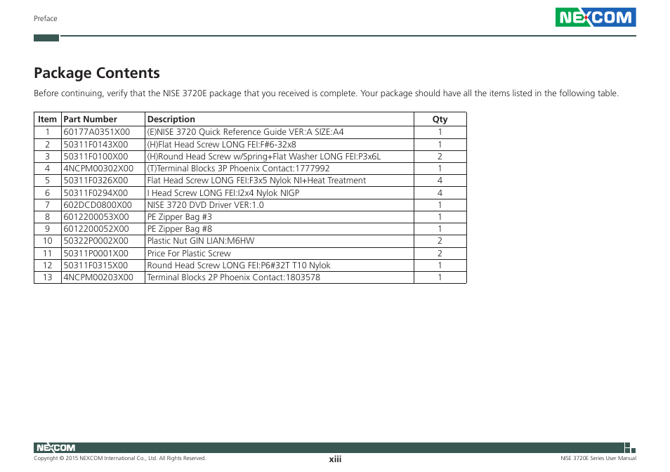Click the Price For Plastic Screw description
This screenshot has width=670, height=472.
pos(189,254)
